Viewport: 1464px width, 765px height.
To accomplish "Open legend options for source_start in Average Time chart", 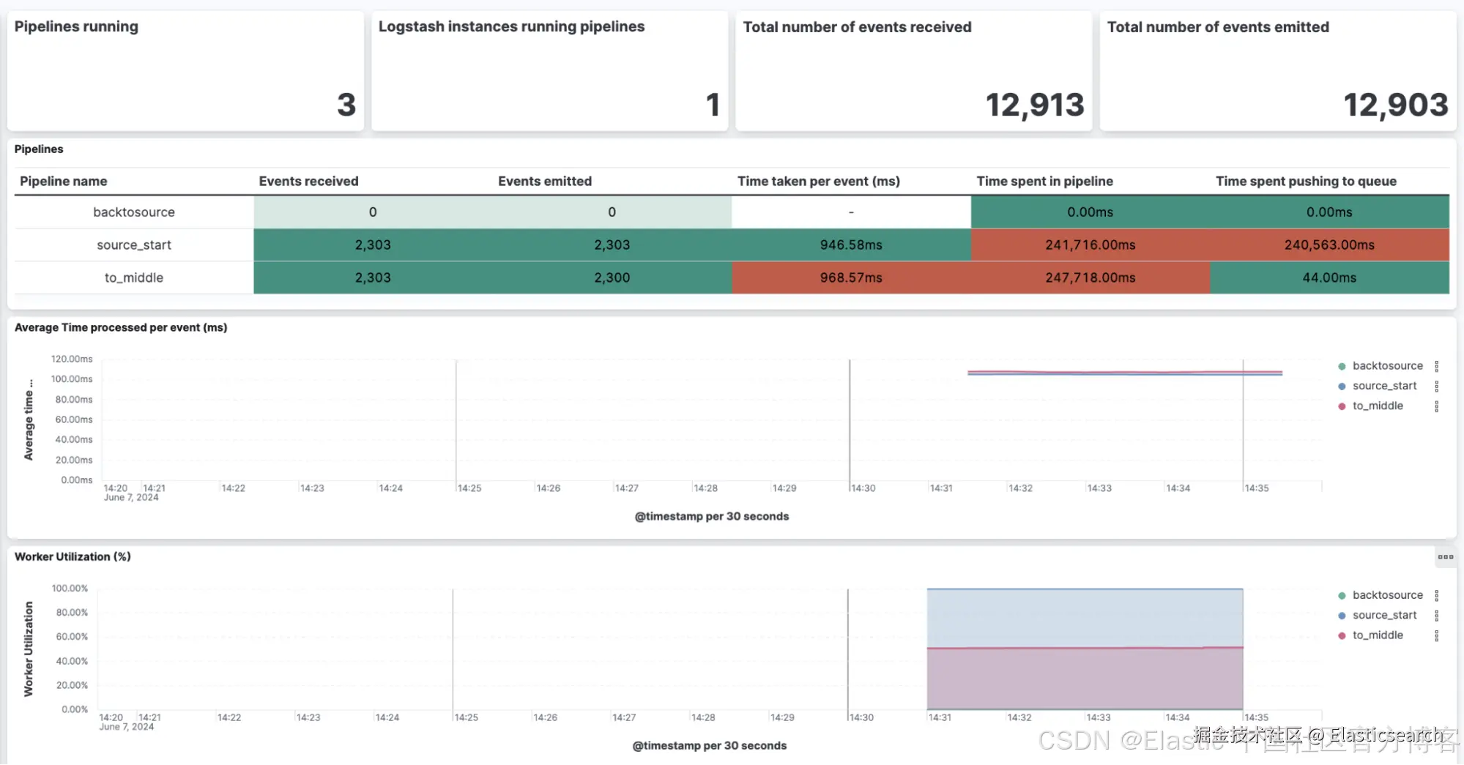I will point(1436,386).
